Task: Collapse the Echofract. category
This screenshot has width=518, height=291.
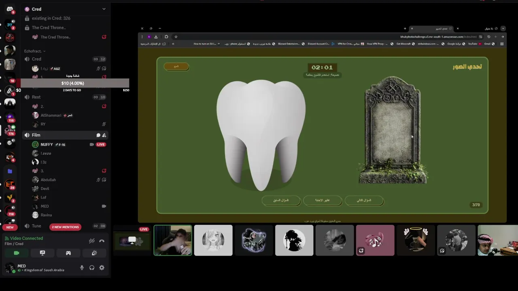Action: pos(34,51)
